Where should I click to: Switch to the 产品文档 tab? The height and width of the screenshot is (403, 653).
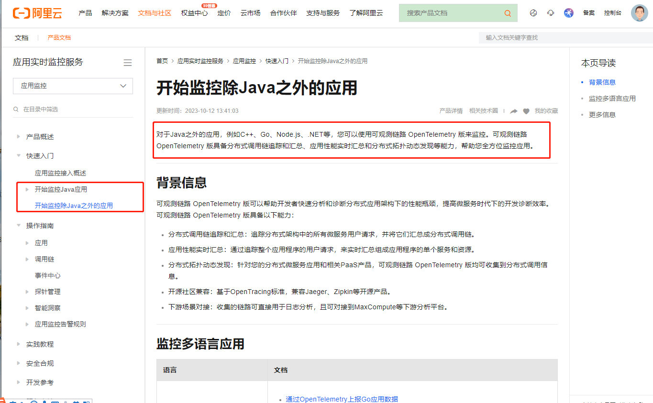(59, 38)
